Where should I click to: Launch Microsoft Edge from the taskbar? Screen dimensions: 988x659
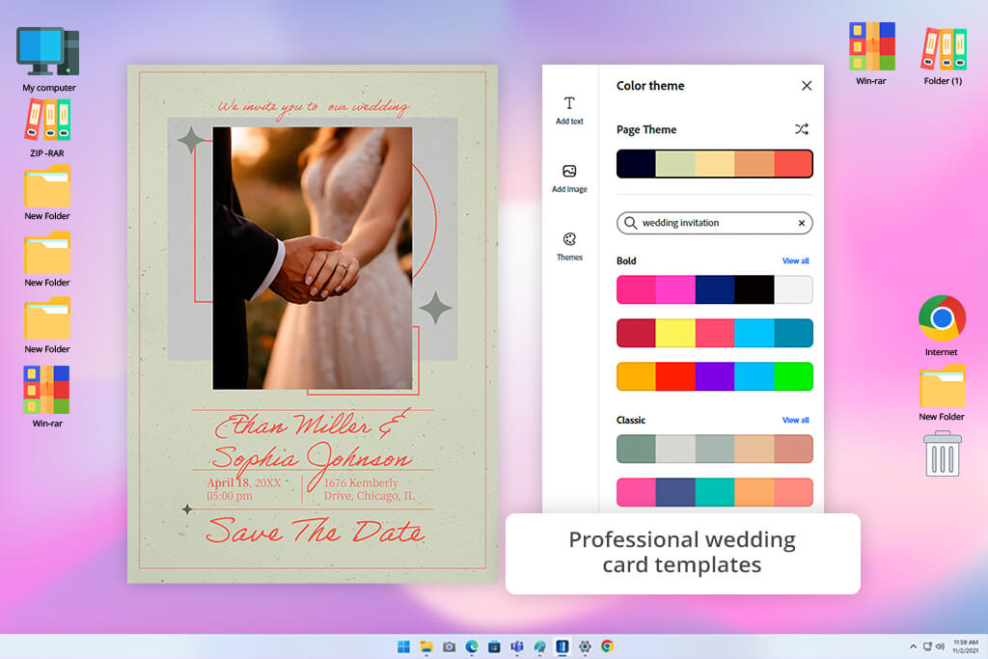tap(471, 646)
